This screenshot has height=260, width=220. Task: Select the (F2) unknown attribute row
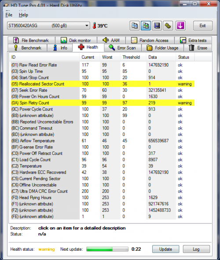coord(103,210)
